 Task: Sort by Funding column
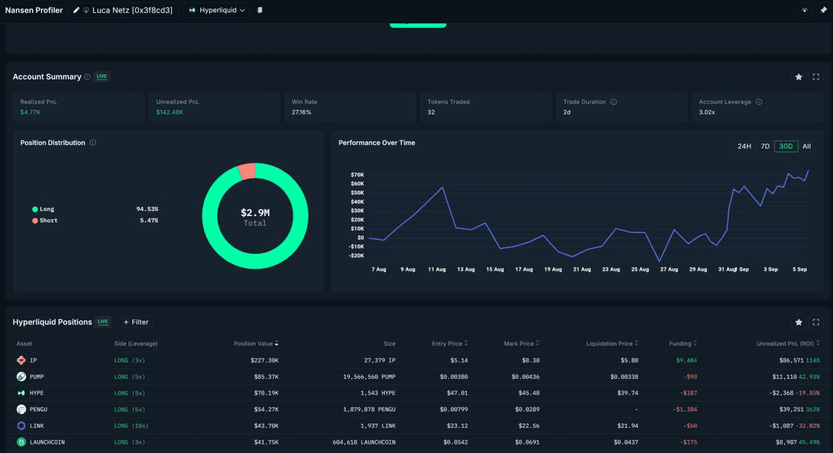click(683, 344)
